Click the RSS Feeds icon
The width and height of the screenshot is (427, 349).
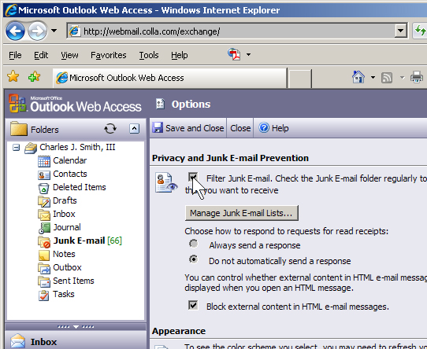(387, 78)
